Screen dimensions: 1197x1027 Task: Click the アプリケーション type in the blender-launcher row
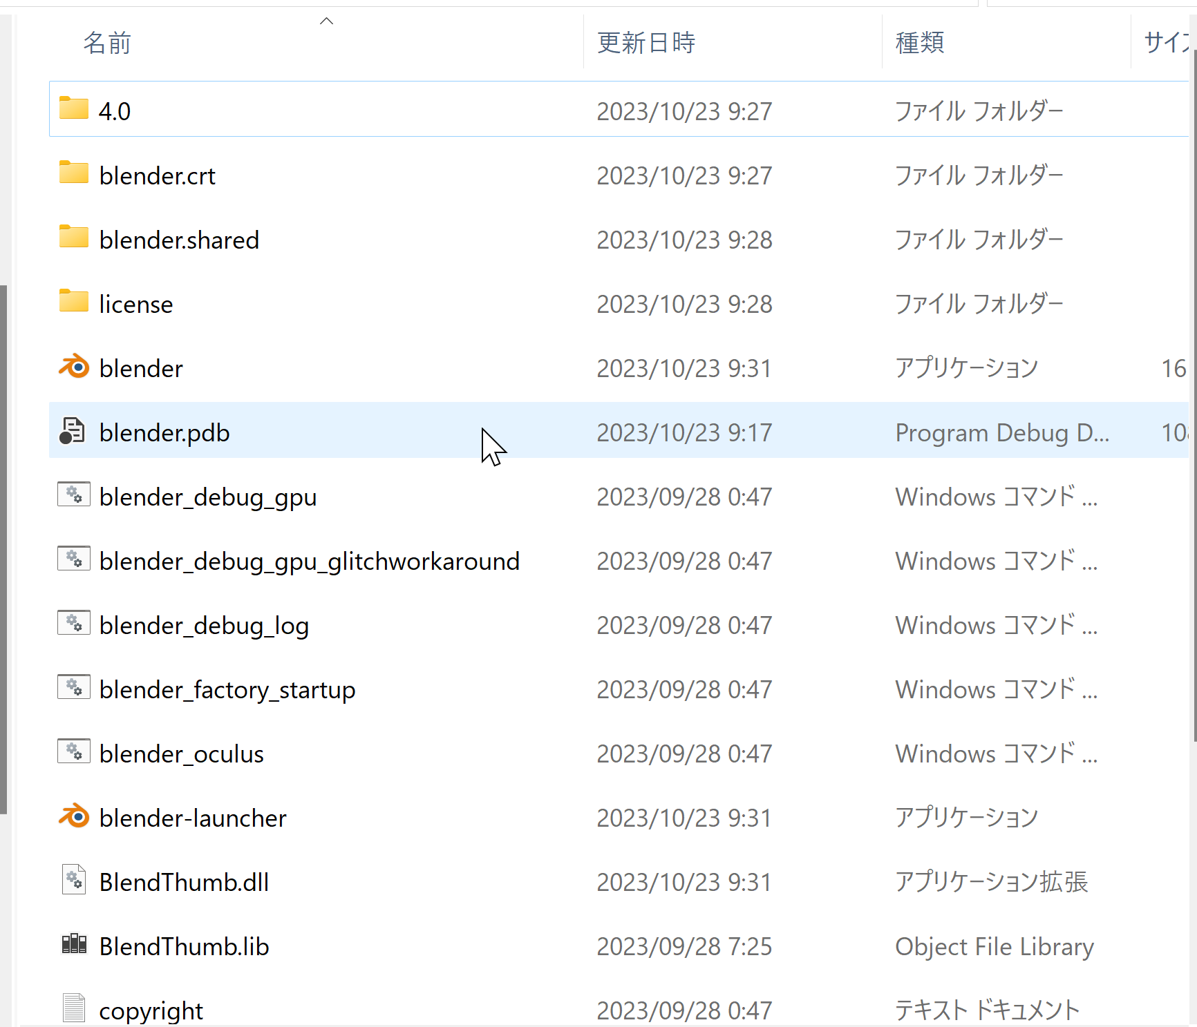point(967,818)
